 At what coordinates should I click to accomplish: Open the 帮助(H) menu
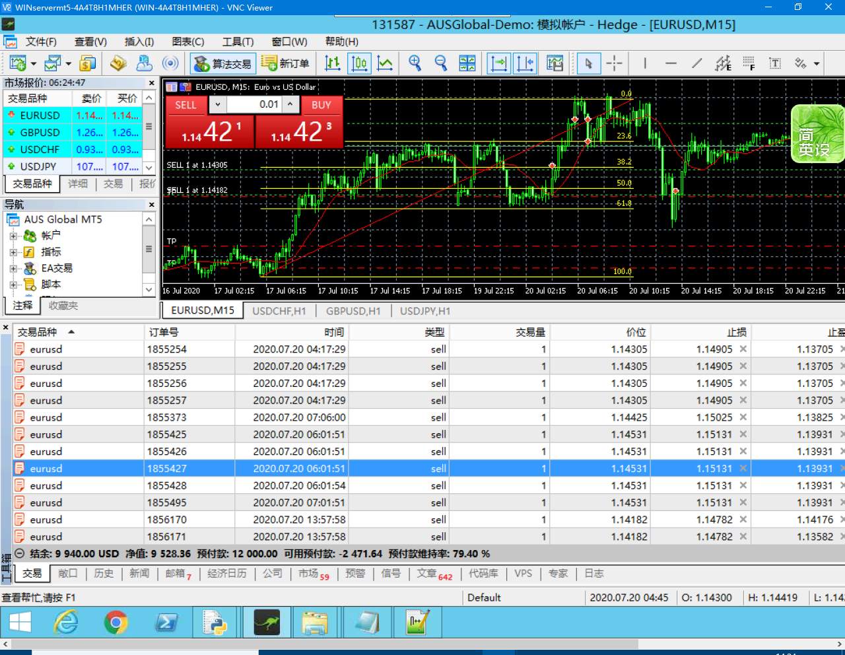(x=342, y=42)
